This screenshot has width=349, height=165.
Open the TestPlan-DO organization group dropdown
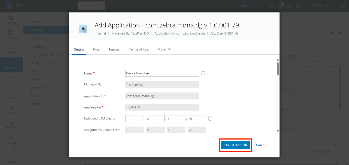(x=91, y=5)
